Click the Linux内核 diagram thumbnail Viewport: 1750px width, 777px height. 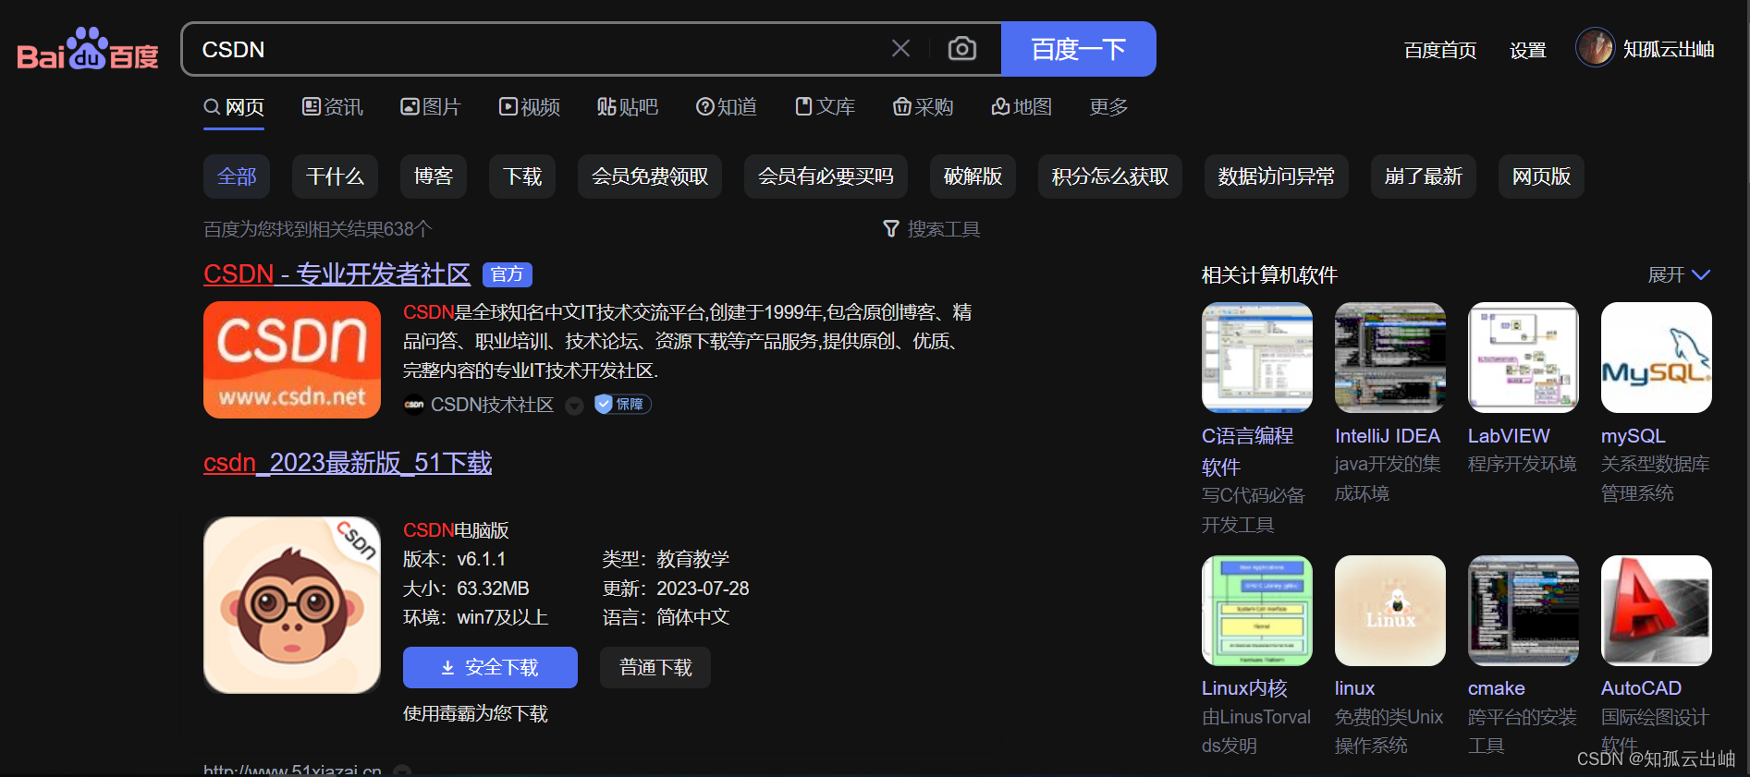[x=1257, y=611]
